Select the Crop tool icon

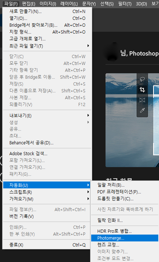(142, 89)
